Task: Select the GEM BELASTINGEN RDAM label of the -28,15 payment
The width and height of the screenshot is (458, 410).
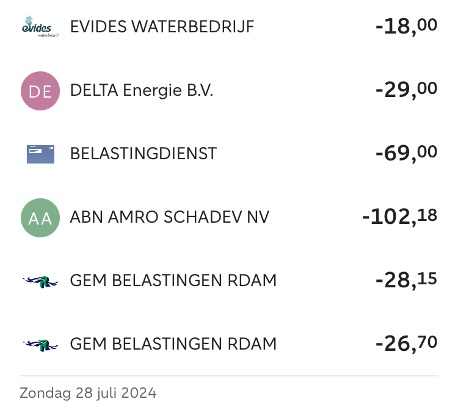Action: (173, 281)
